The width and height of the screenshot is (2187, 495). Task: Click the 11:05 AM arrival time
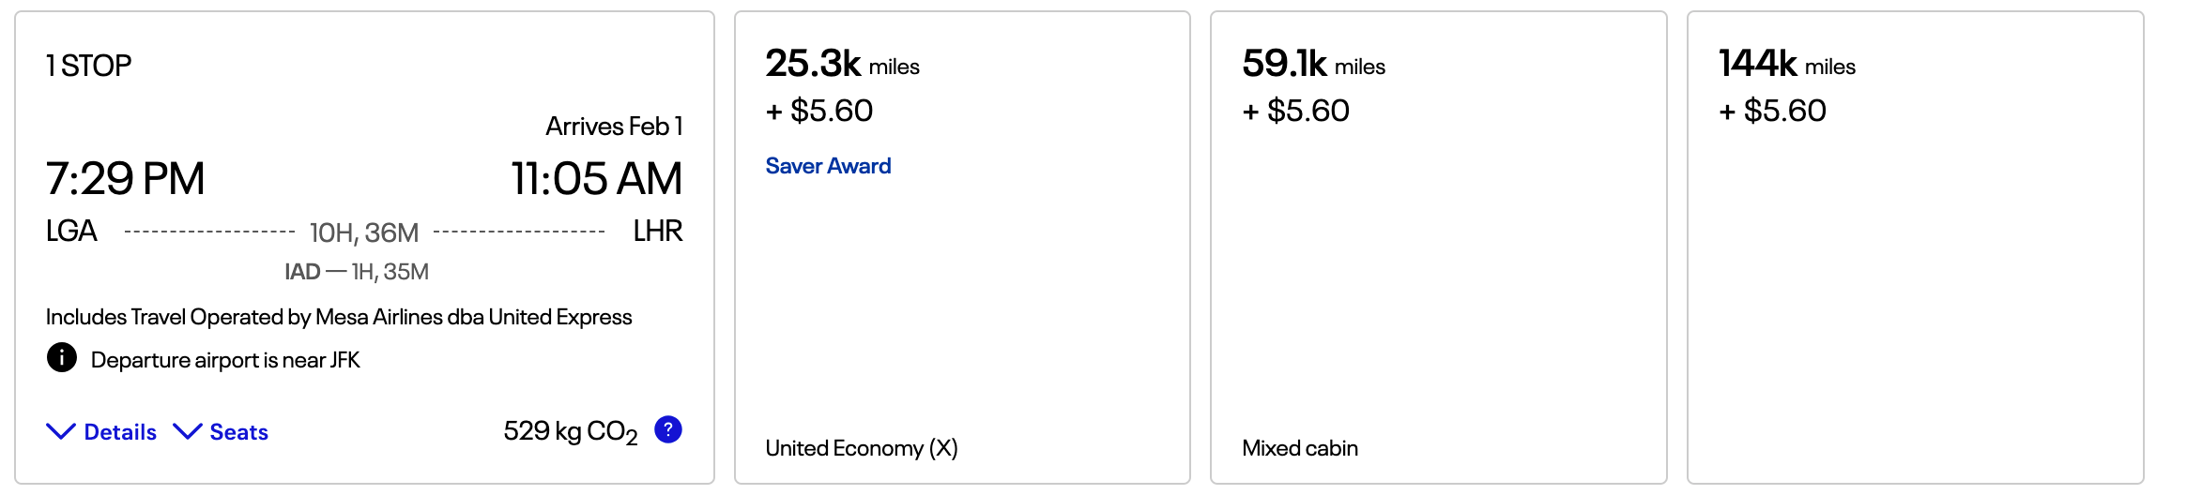(x=596, y=178)
